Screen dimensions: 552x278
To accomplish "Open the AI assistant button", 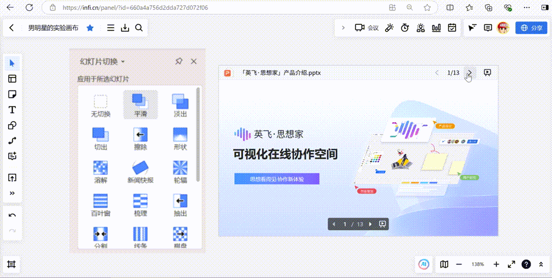I will pos(424,264).
